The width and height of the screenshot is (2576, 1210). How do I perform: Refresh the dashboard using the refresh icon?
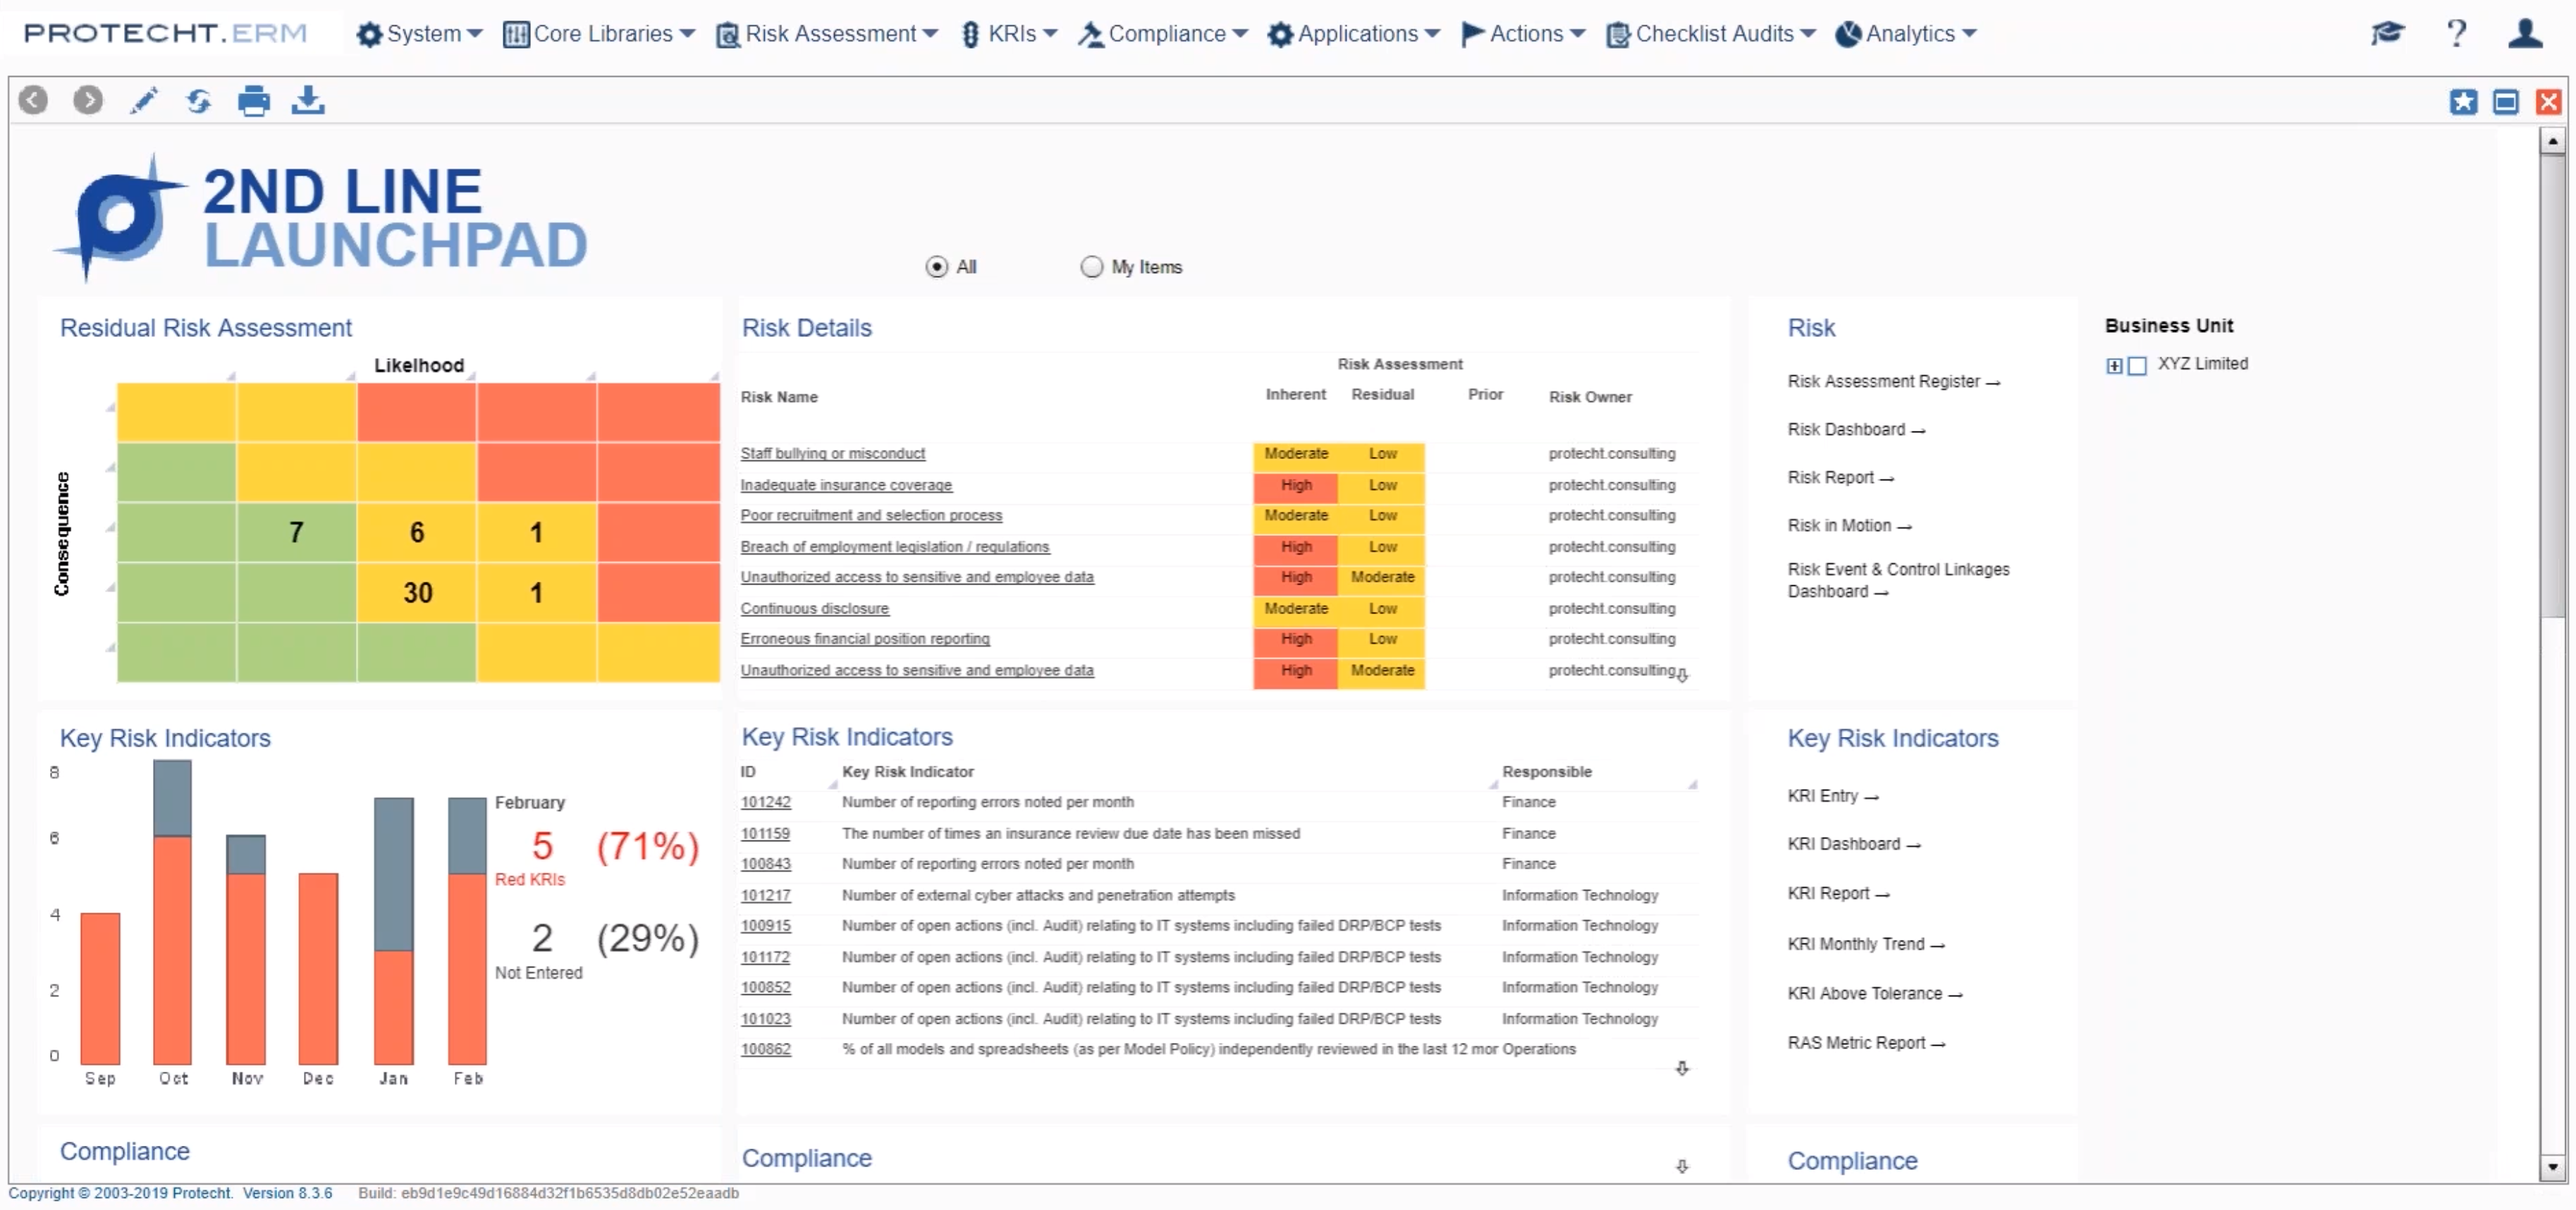(x=198, y=100)
